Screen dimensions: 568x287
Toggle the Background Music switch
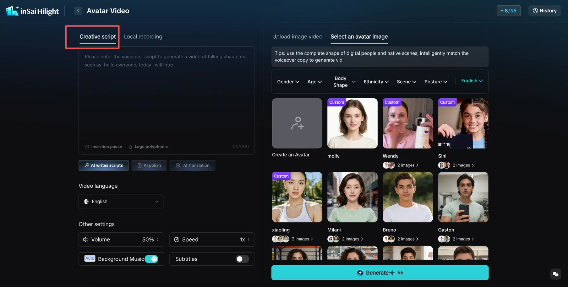pos(152,259)
